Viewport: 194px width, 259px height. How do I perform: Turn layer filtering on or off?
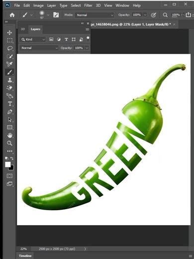click(88, 39)
